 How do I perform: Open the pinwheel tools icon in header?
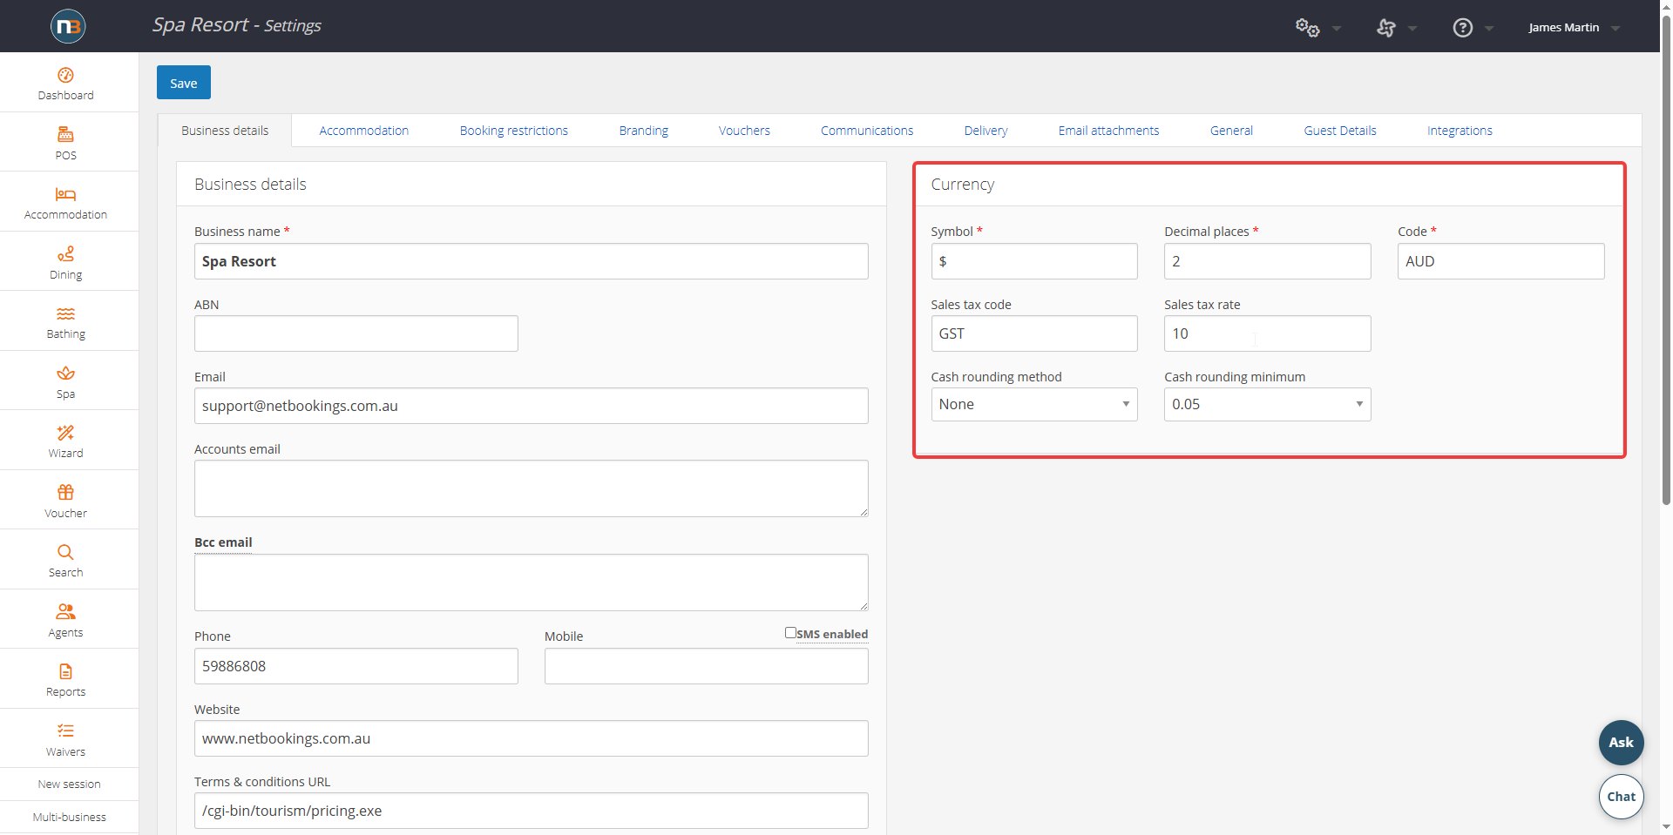(1386, 28)
